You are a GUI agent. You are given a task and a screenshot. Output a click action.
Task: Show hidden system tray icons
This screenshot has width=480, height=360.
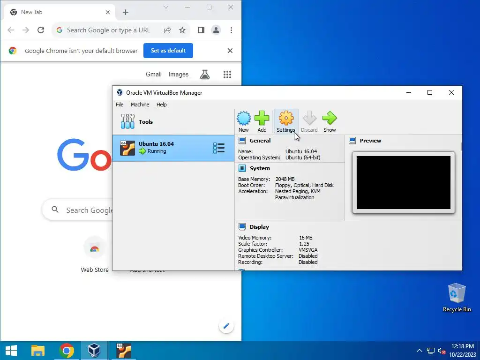click(x=420, y=351)
